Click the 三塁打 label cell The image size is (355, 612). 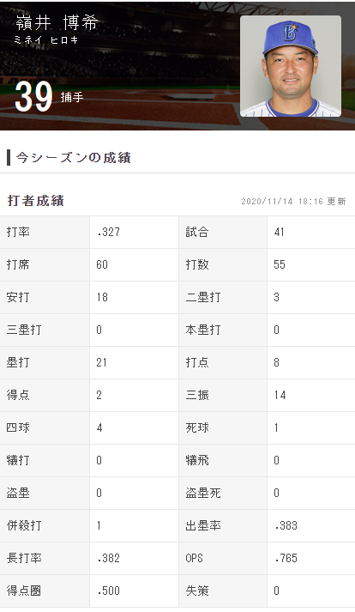pyautogui.click(x=45, y=330)
